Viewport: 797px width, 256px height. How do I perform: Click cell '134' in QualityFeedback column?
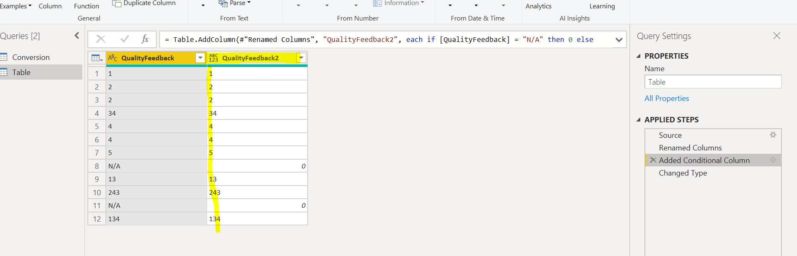[x=156, y=219]
